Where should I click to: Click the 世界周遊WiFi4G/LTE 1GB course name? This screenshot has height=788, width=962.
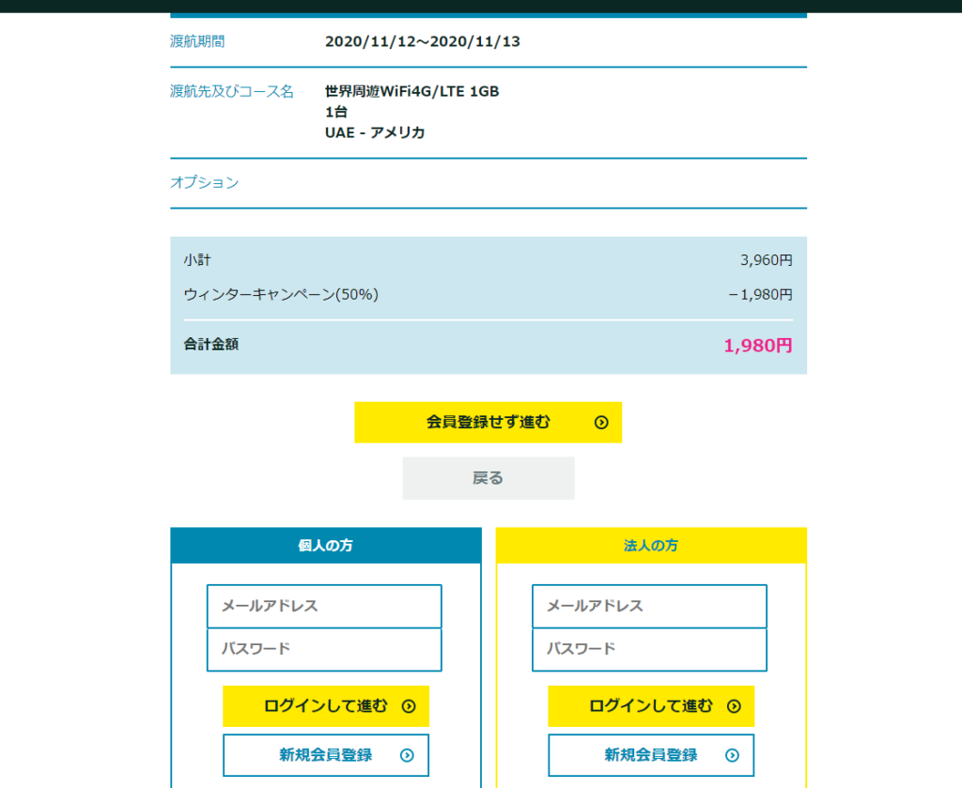tap(411, 91)
